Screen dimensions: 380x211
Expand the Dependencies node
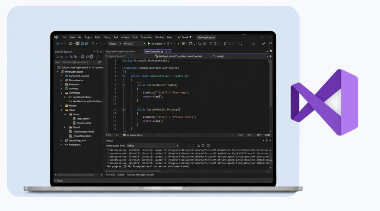click(x=61, y=80)
